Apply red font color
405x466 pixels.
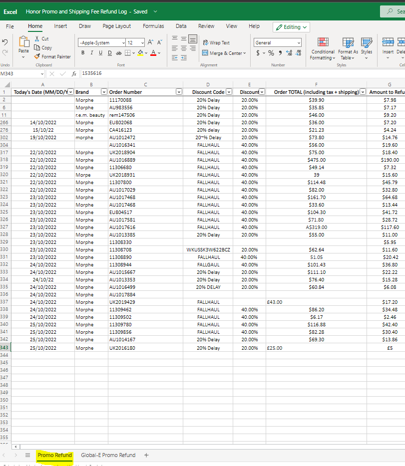coord(153,53)
